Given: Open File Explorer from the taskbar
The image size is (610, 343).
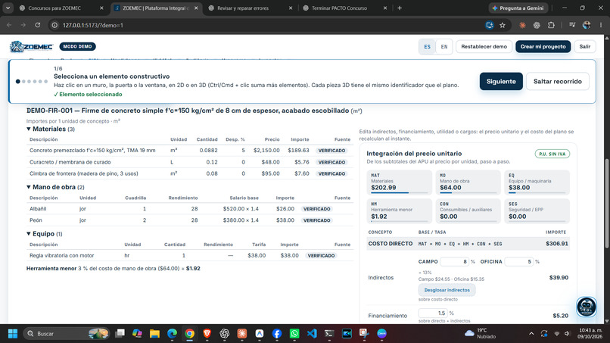Looking at the screenshot, I should [x=154, y=334].
